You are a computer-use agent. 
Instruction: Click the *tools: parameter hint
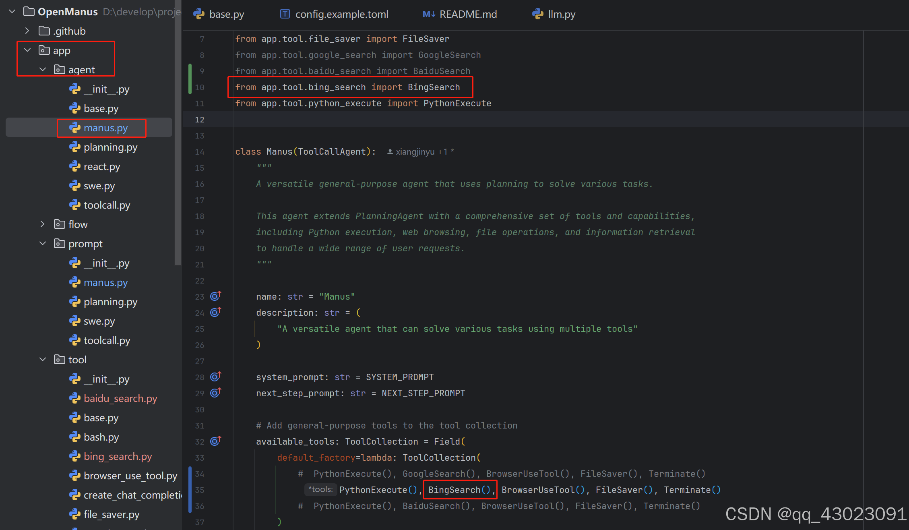coord(320,489)
